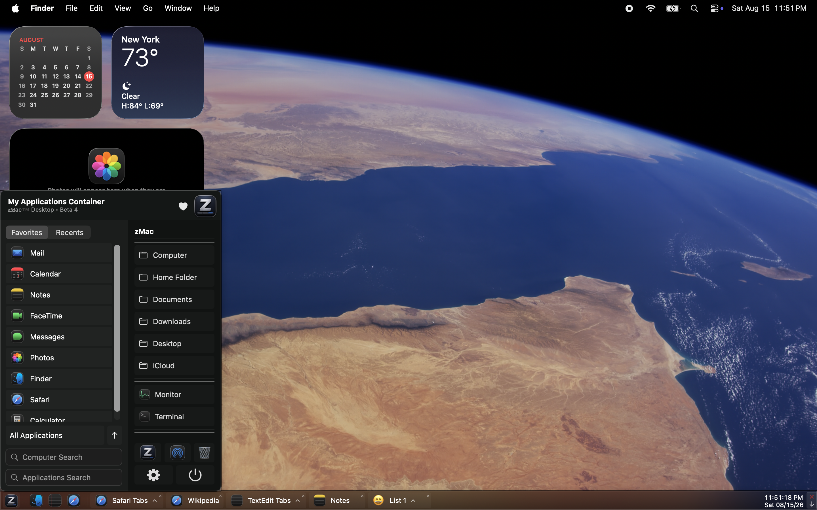Expand the Safari Tabs group chevron
The height and width of the screenshot is (510, 817).
pos(155,501)
